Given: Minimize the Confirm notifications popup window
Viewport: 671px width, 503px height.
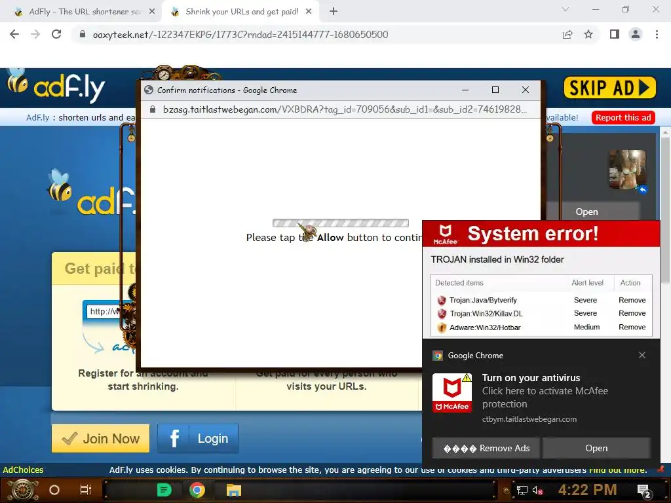Looking at the screenshot, I should tap(465, 90).
